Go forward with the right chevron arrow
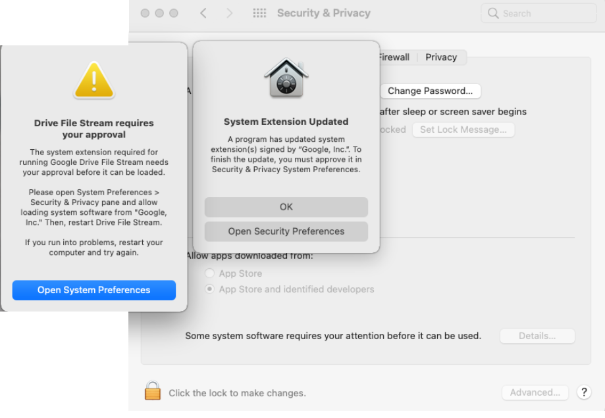This screenshot has height=418, width=605. (x=230, y=13)
